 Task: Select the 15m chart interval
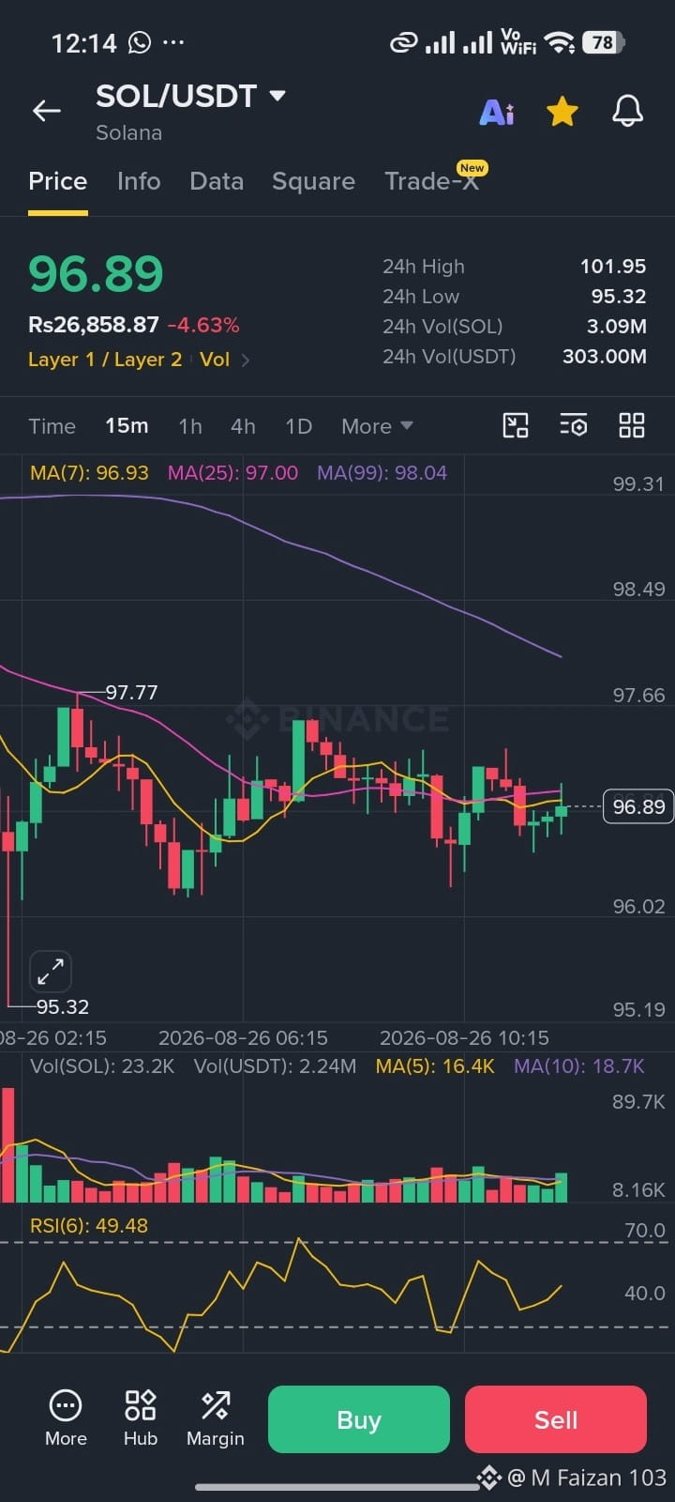tap(127, 426)
